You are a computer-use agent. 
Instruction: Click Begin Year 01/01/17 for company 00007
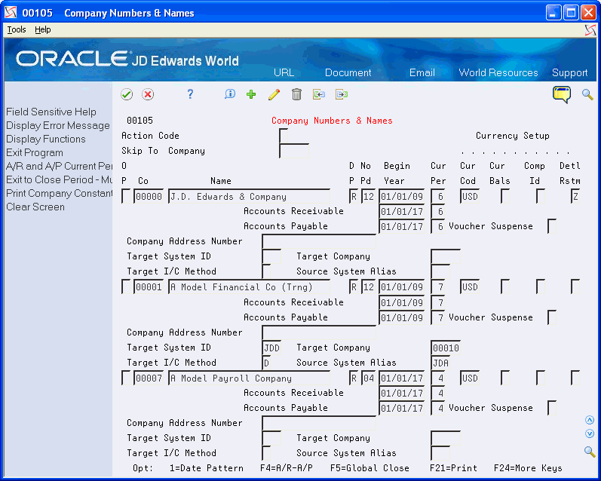point(402,378)
